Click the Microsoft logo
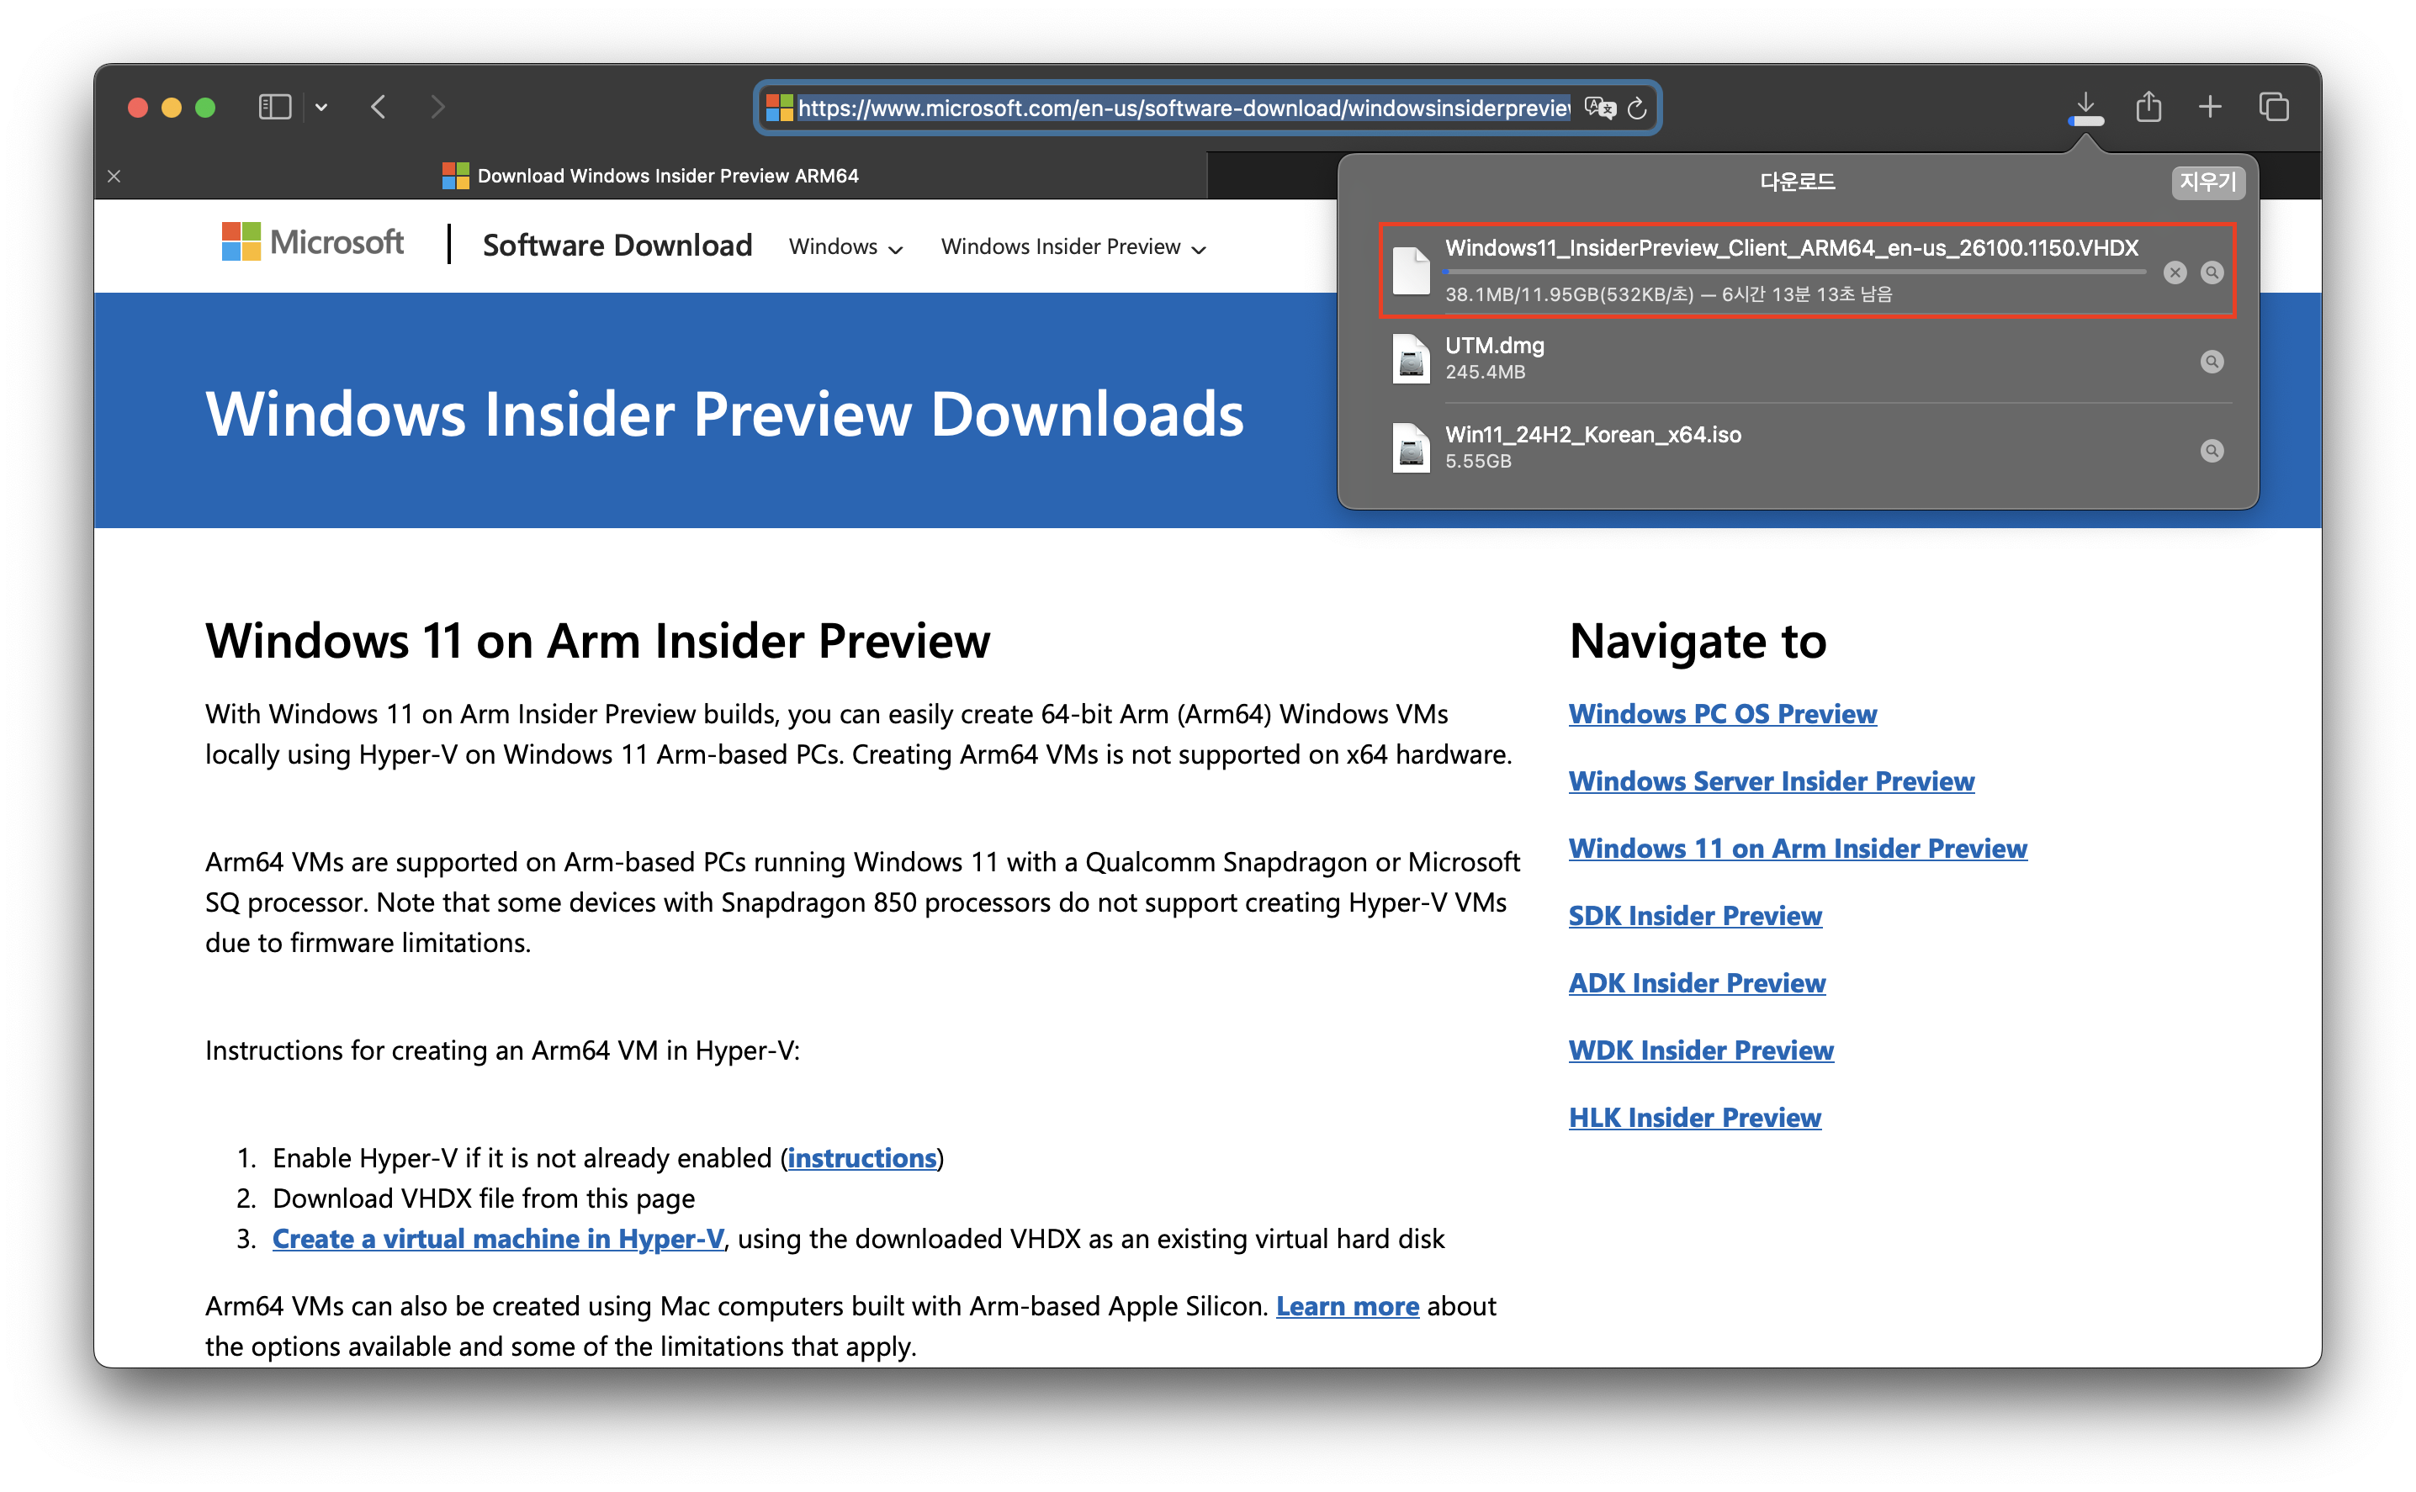2416x1492 pixels. (313, 241)
